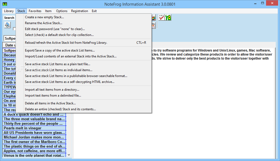Reload the Active Stack list from Library
Image resolution: width=280 pixels, height=161 pixels.
click(x=83, y=43)
